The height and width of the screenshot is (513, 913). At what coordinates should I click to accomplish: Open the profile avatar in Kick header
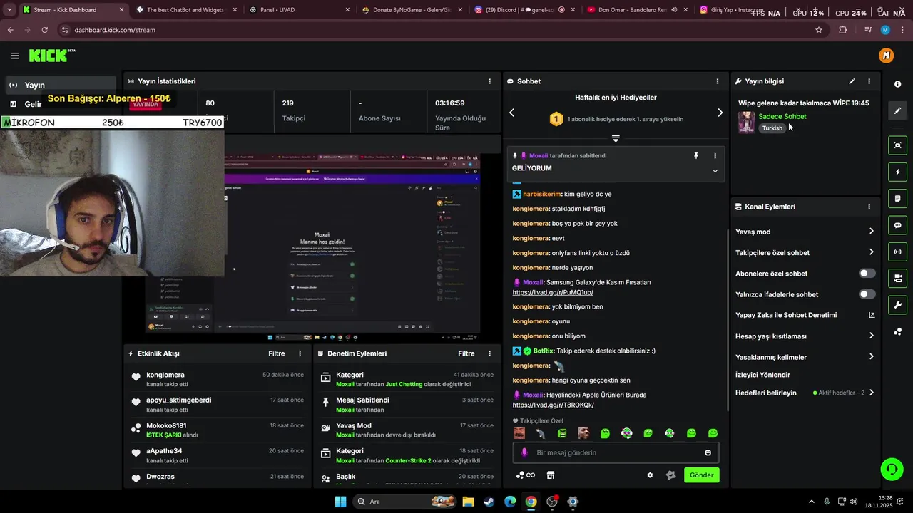[x=886, y=56]
